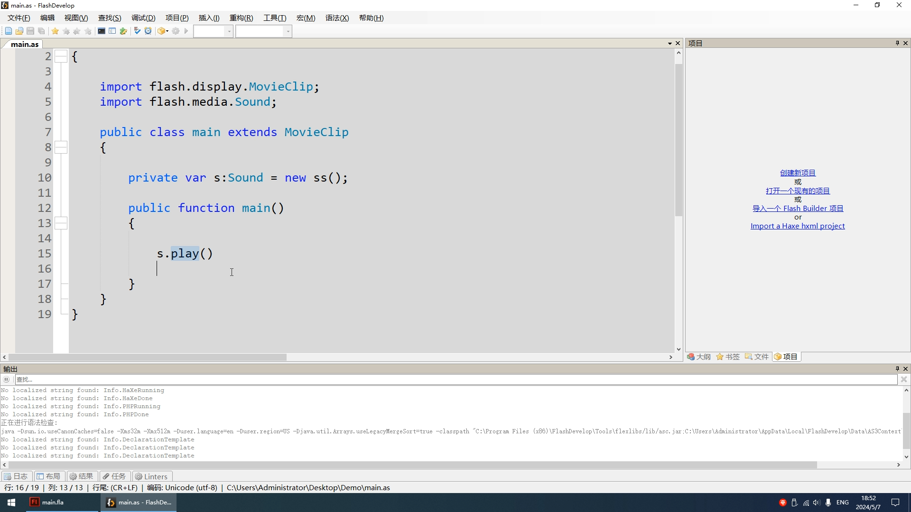Switch to the Linters tab
The height and width of the screenshot is (512, 911).
pos(152,476)
